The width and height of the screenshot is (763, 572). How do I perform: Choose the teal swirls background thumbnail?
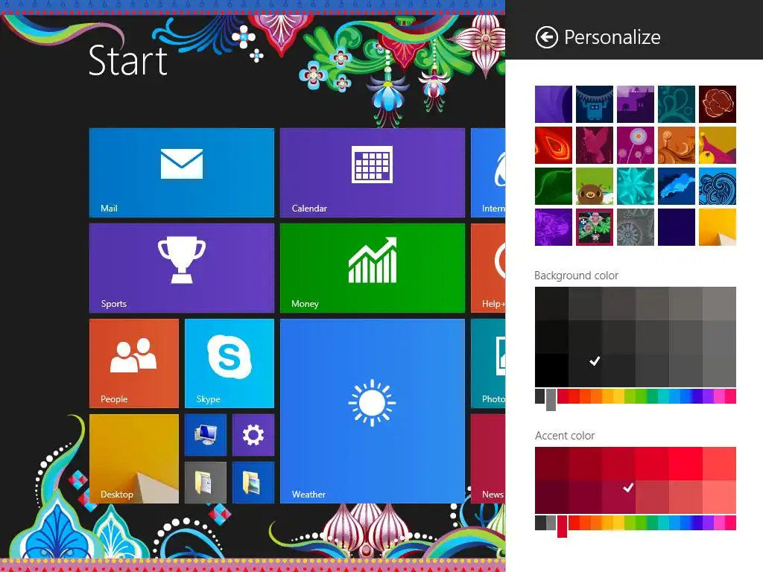[x=677, y=104]
